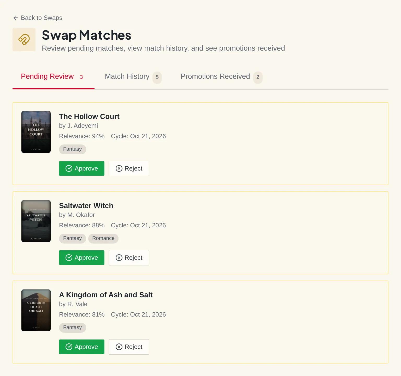
Task: Open The Hollow Court cover thumbnail
Action: coord(36,132)
